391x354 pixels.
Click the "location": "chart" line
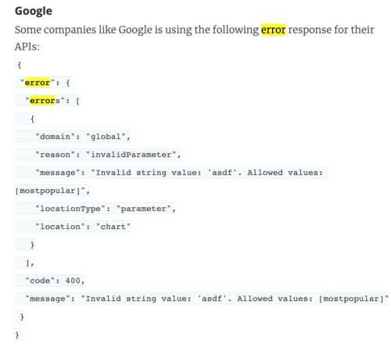(x=83, y=227)
